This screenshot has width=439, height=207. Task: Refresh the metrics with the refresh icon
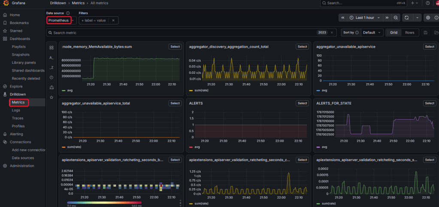point(406,18)
